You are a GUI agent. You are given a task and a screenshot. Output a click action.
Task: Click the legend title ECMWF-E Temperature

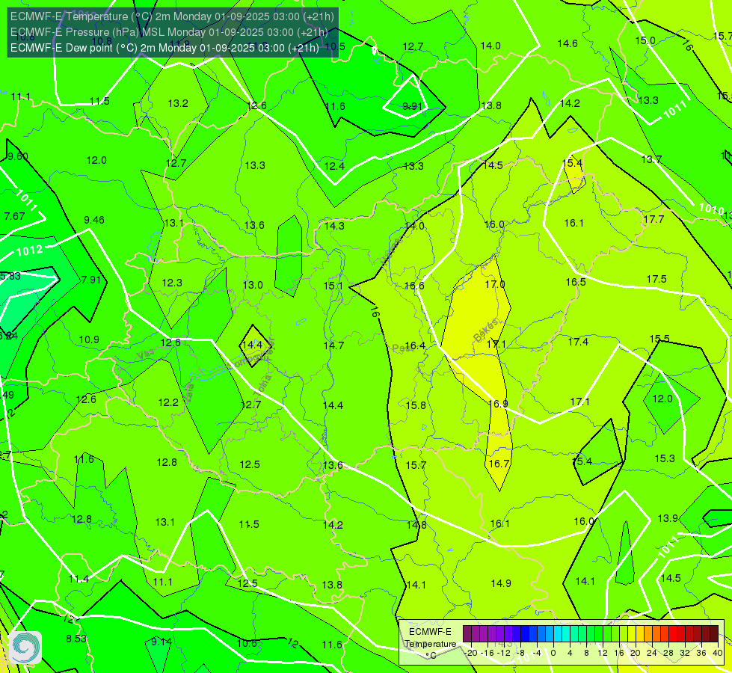tap(430, 638)
